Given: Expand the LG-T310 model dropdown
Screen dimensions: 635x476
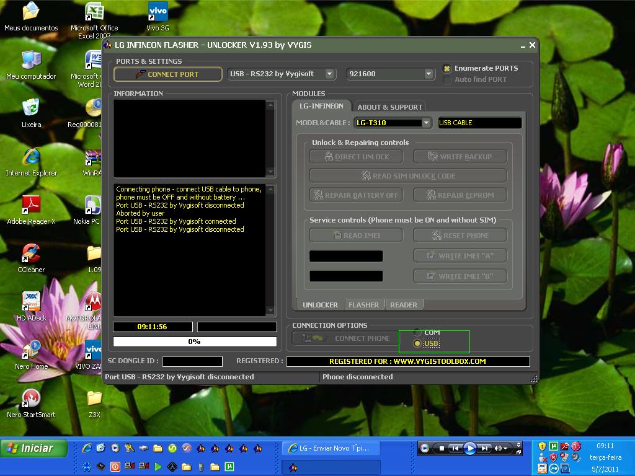Looking at the screenshot, I should click(426, 123).
